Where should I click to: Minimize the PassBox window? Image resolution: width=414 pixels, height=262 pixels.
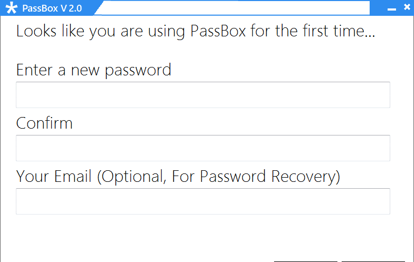(392, 9)
